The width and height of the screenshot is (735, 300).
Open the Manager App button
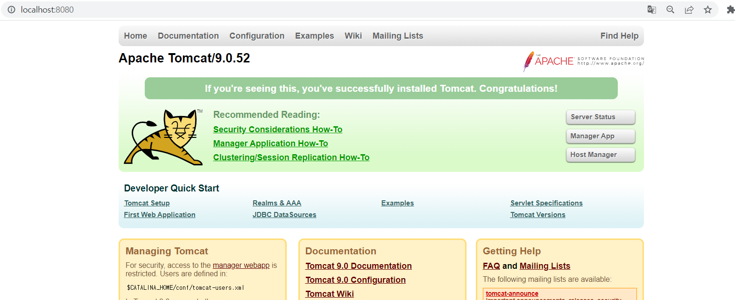pyautogui.click(x=601, y=136)
